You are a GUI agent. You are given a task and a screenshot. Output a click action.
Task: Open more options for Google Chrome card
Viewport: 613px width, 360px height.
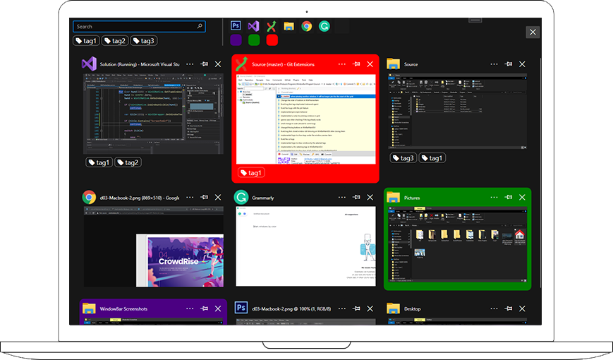tap(190, 197)
